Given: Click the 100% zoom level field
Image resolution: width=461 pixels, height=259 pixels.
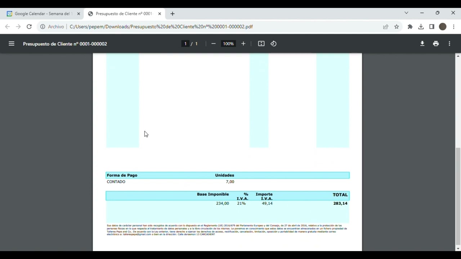Looking at the screenshot, I should 228,44.
